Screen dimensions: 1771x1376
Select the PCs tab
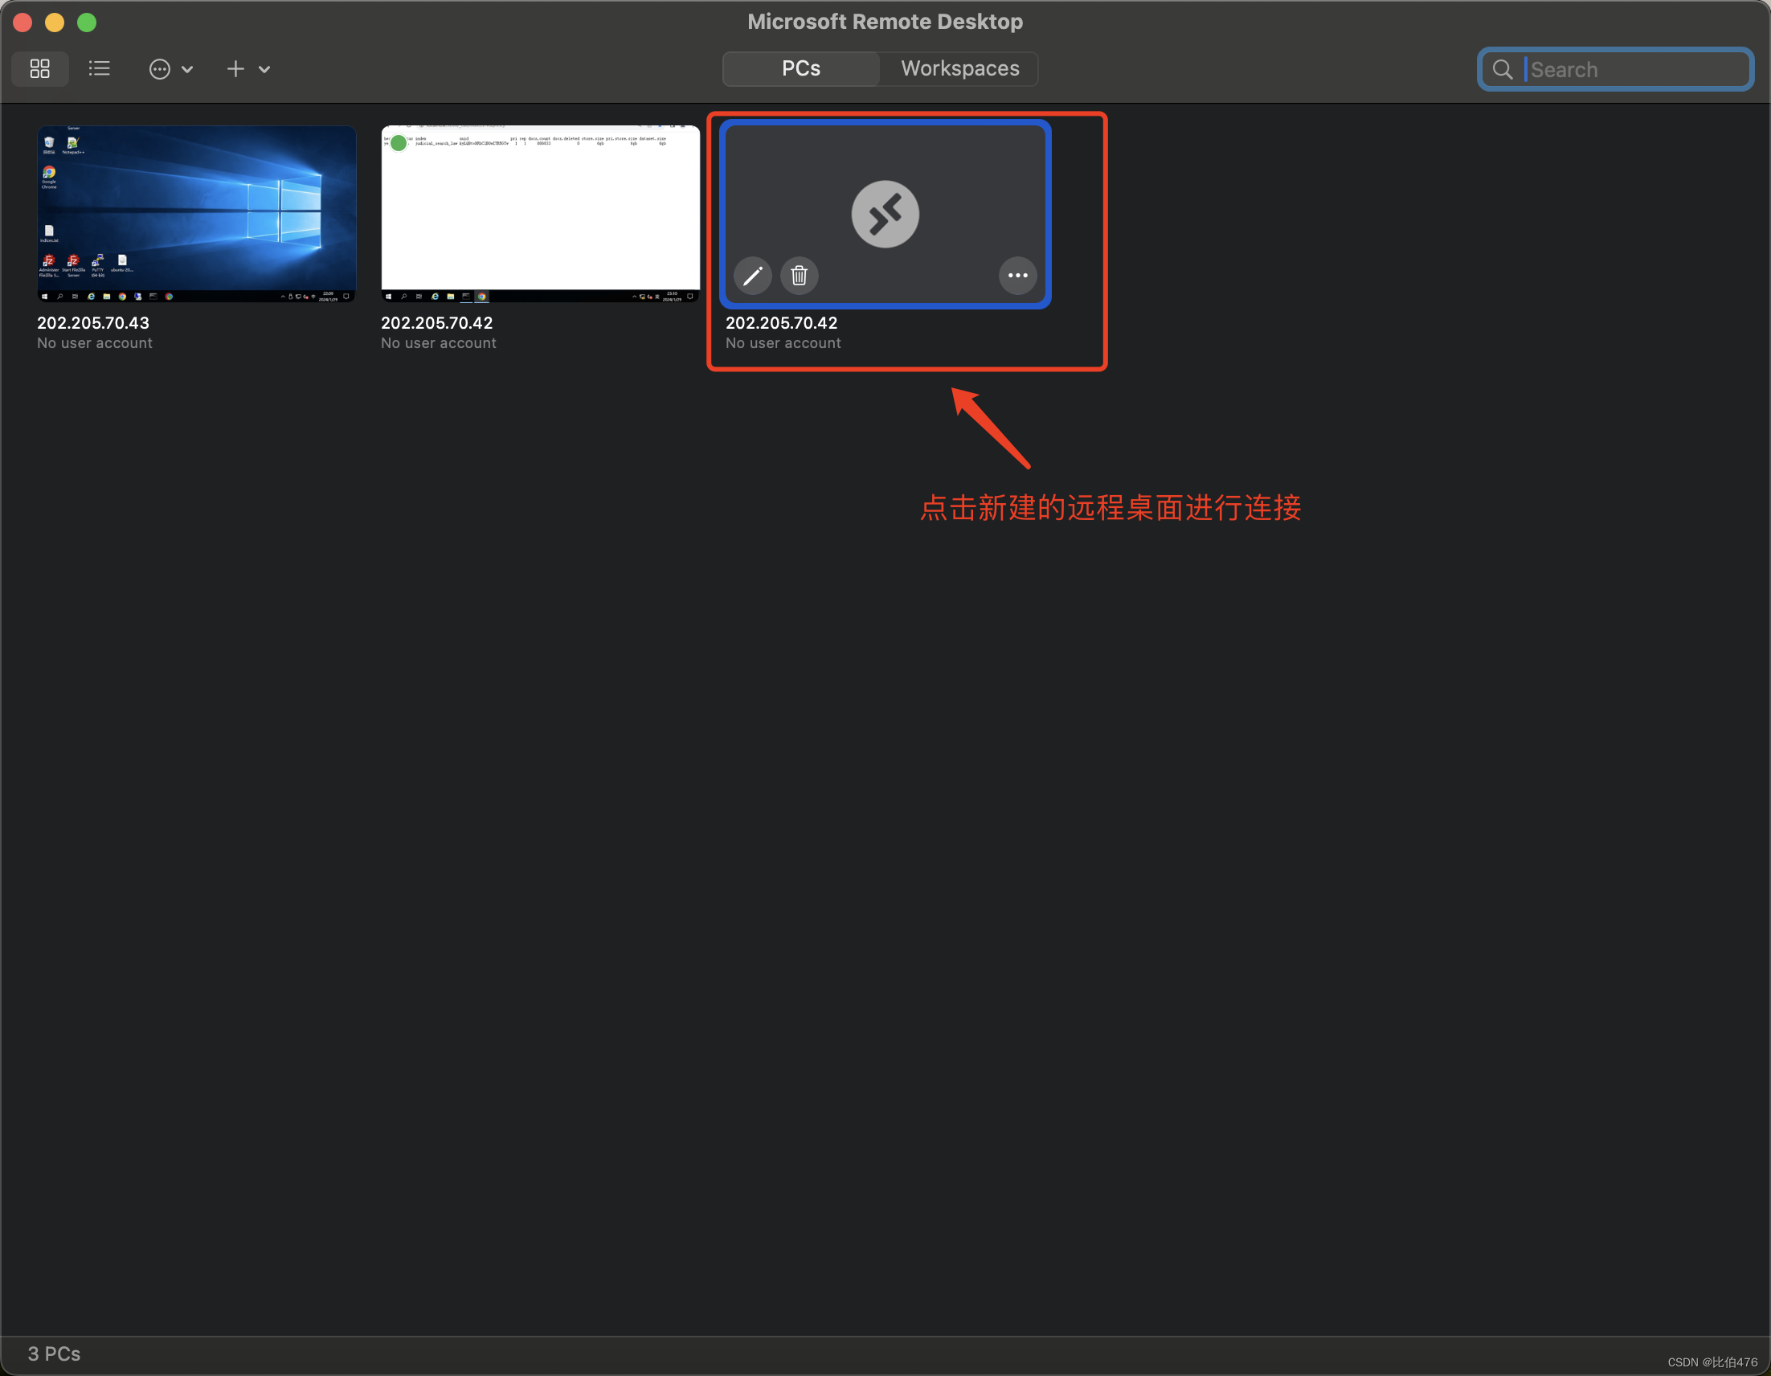pos(800,69)
